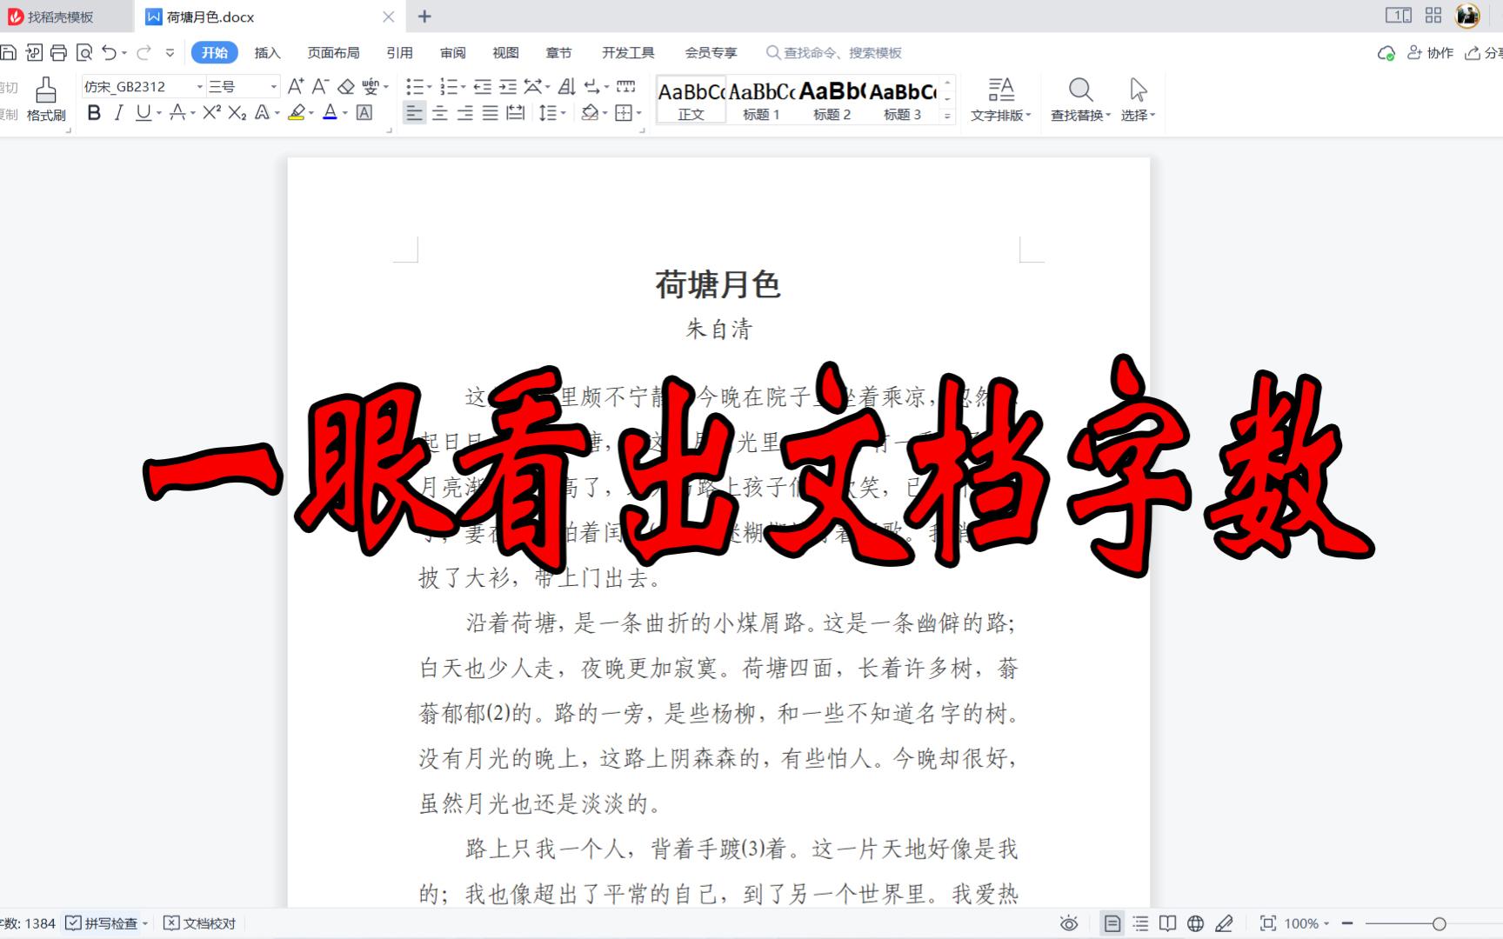The height and width of the screenshot is (939, 1503).
Task: Open the 审阅 ribbon tab
Action: pos(451,52)
